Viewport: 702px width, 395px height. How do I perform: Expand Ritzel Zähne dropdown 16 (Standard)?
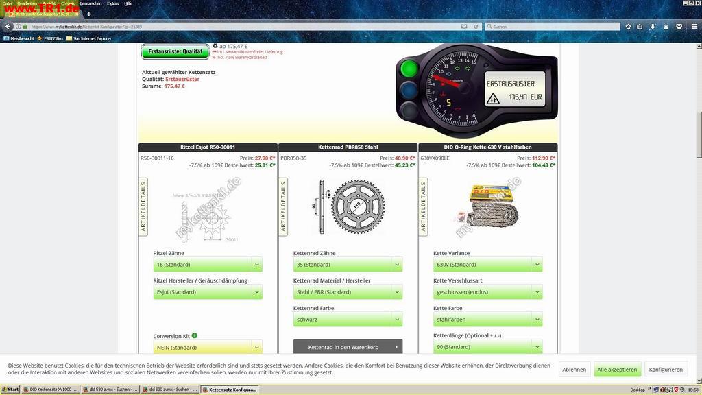point(208,265)
